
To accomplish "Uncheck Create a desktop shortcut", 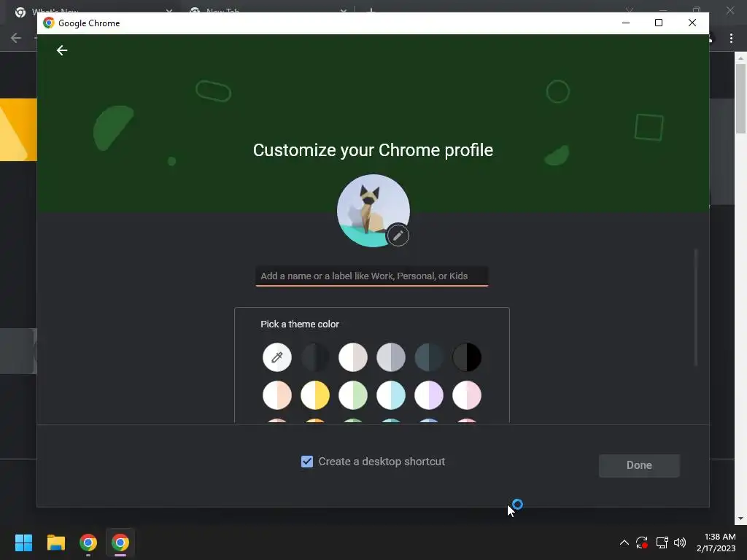I will click(x=307, y=462).
